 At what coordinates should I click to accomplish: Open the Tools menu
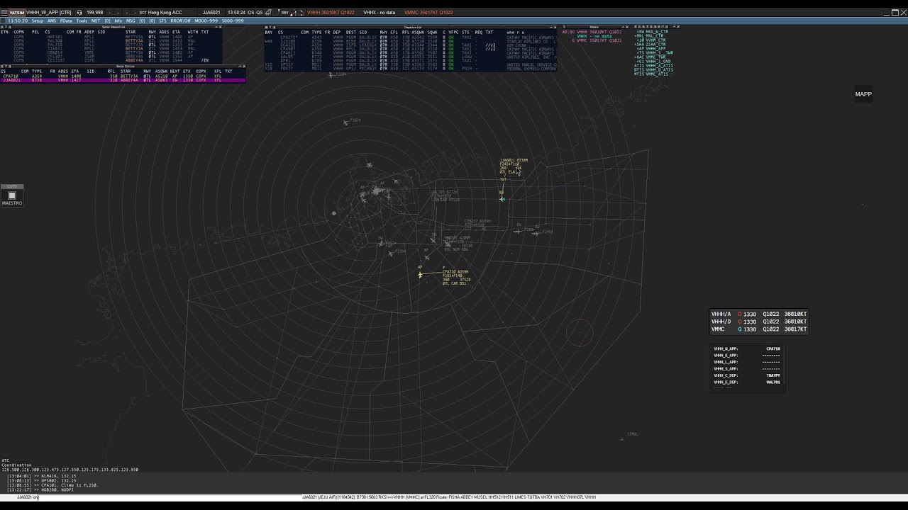point(82,21)
